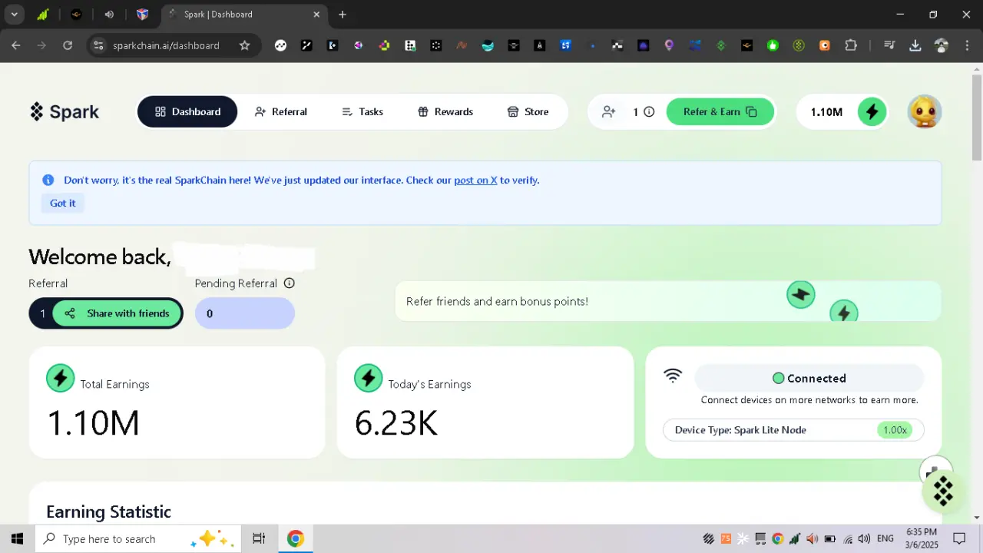Click the Today's Earnings lightning icon
This screenshot has height=553, width=983.
pyautogui.click(x=369, y=378)
